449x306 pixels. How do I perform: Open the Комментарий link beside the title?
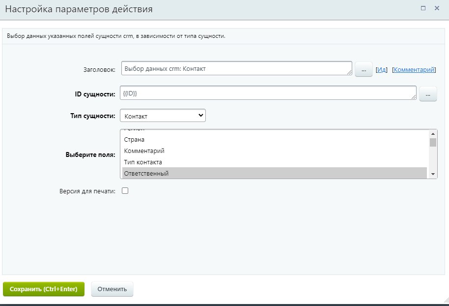pos(414,70)
